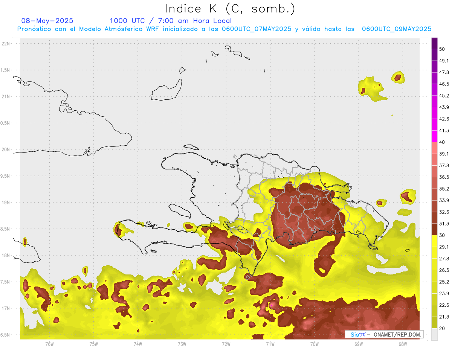Click the yellow swatch between 29.1 and 30
Image resolution: width=452 pixels, height=349 pixels.
(434, 241)
